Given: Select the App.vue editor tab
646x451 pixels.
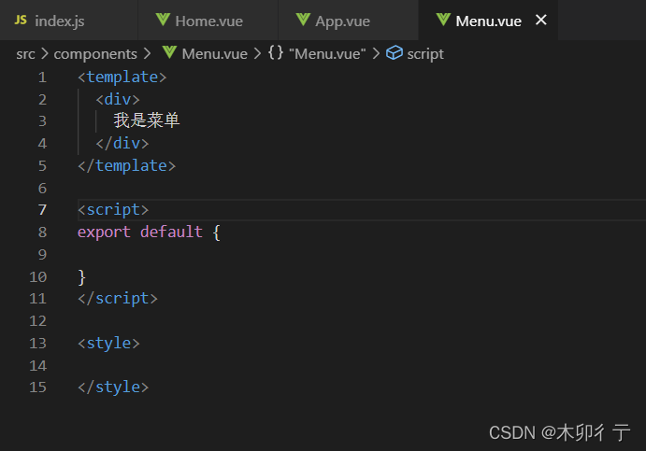Looking at the screenshot, I should coord(348,21).
